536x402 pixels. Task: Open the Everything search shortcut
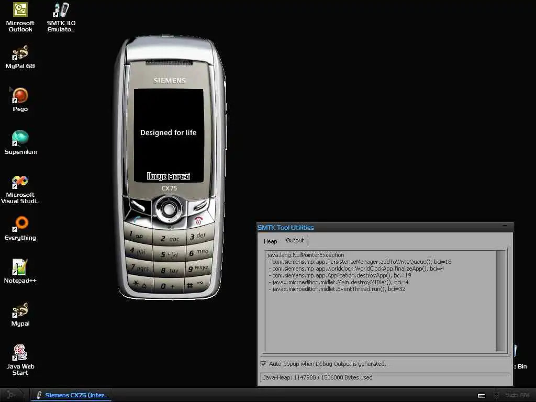pos(20,229)
